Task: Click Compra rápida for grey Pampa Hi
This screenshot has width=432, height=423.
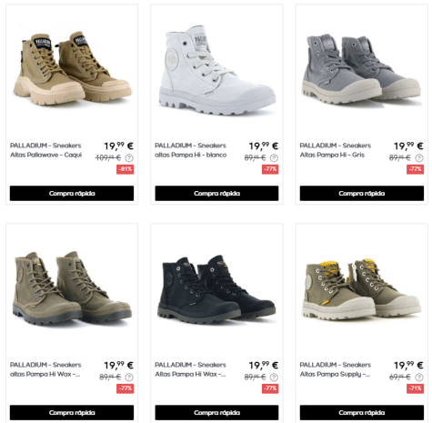Action: pos(362,194)
